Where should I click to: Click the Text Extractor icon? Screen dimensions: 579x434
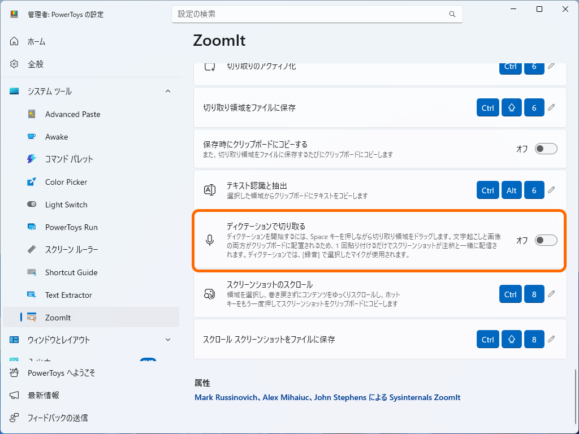pyautogui.click(x=32, y=295)
